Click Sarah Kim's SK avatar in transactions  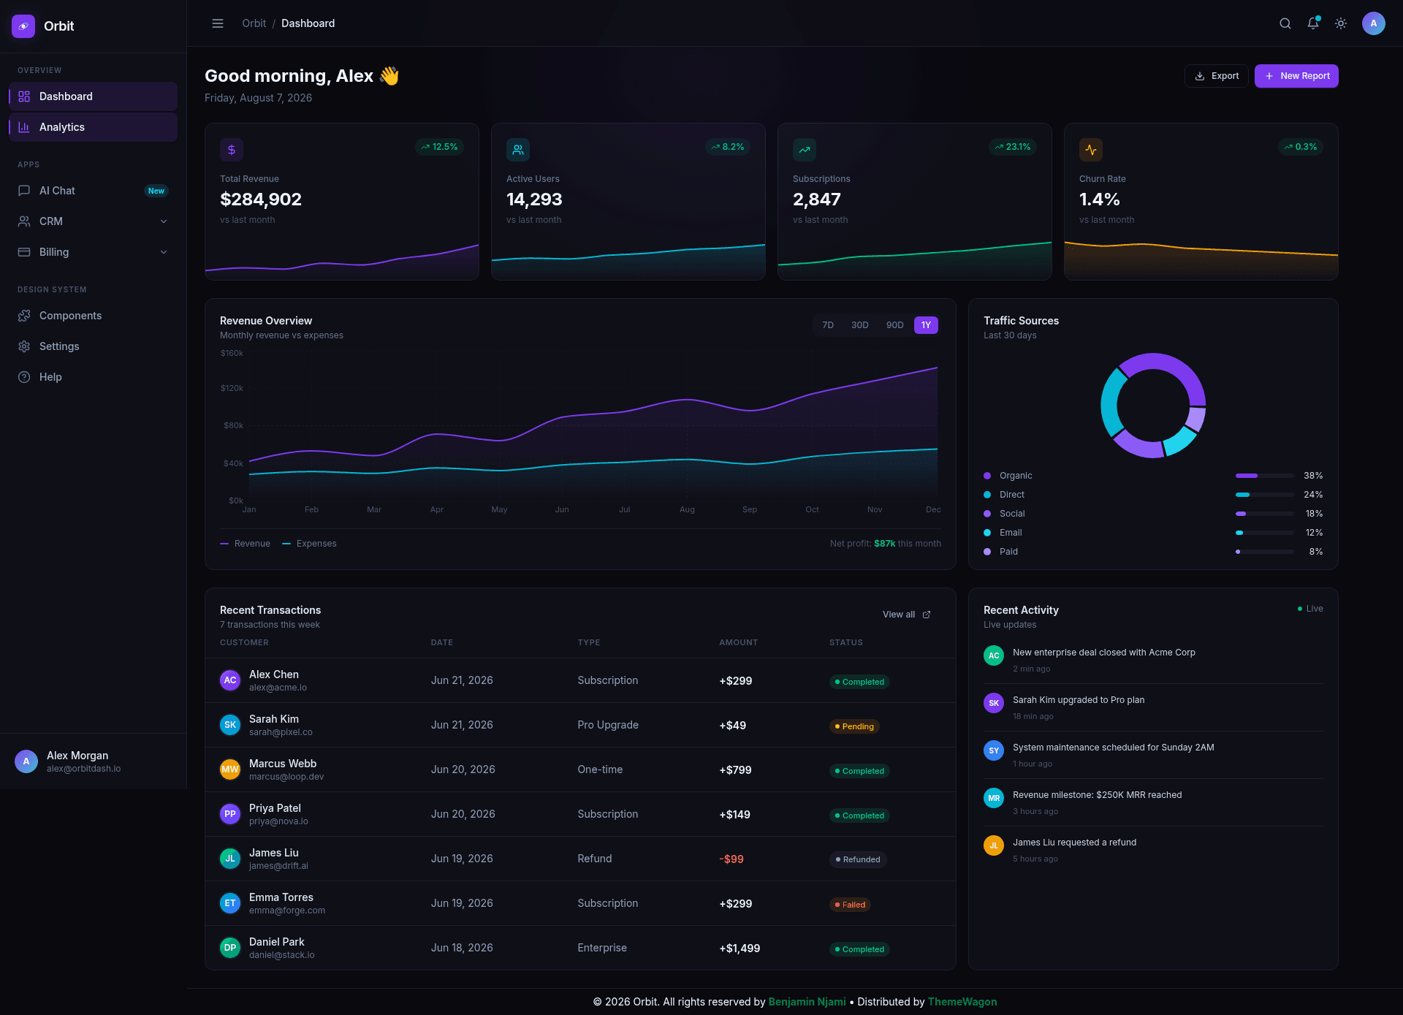click(x=230, y=725)
